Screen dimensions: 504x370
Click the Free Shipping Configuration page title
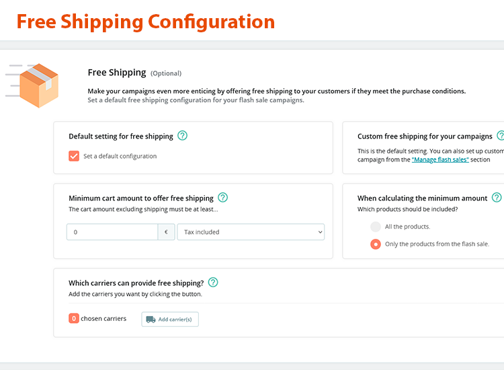click(x=145, y=22)
